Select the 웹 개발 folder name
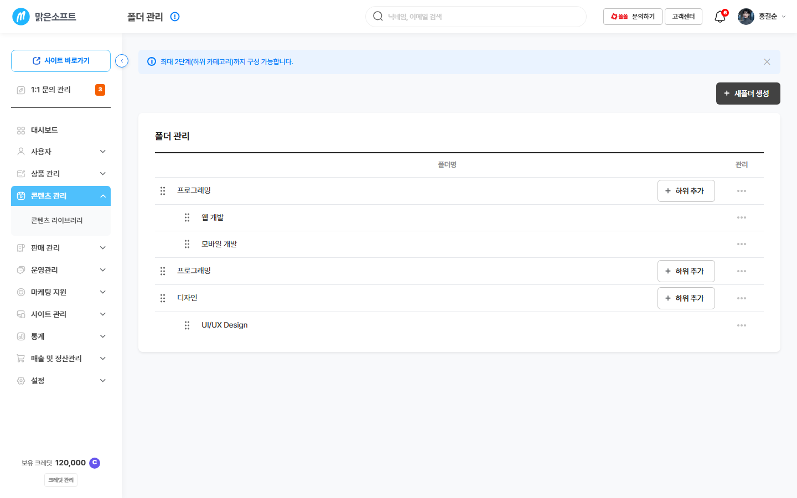 [213, 217]
